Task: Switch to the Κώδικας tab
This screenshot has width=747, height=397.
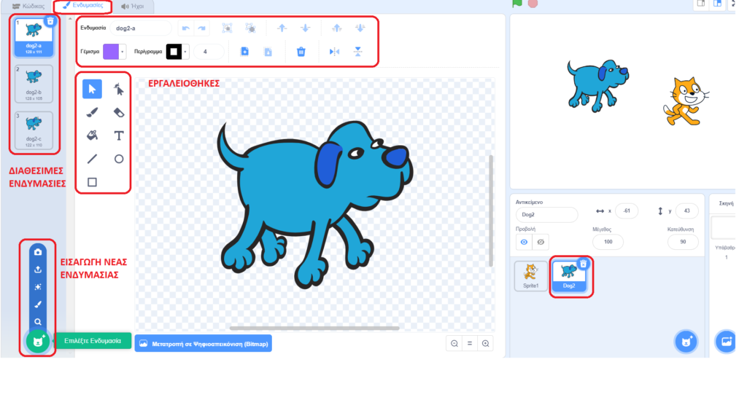Action: (x=28, y=6)
